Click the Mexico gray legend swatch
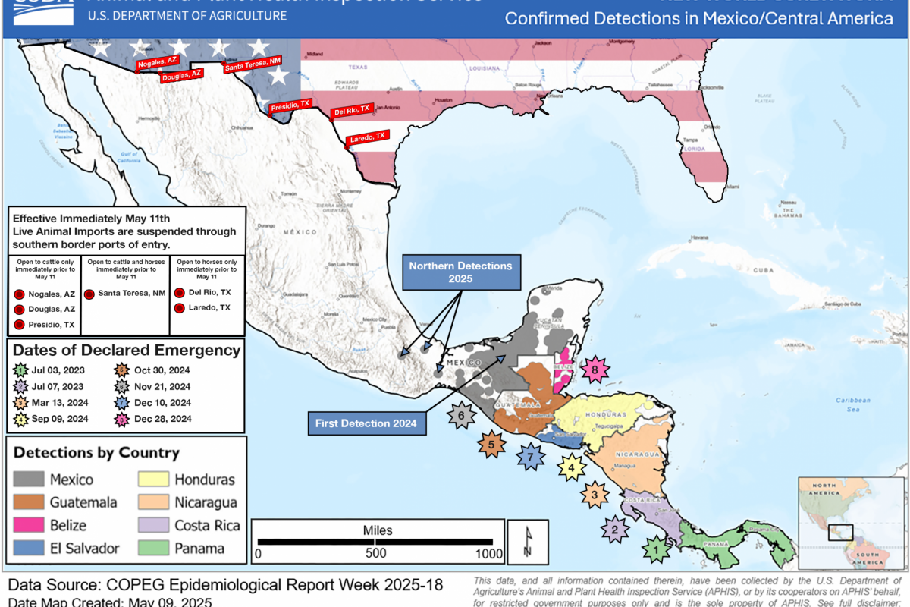Viewport: 910px width, 607px height. click(x=29, y=480)
